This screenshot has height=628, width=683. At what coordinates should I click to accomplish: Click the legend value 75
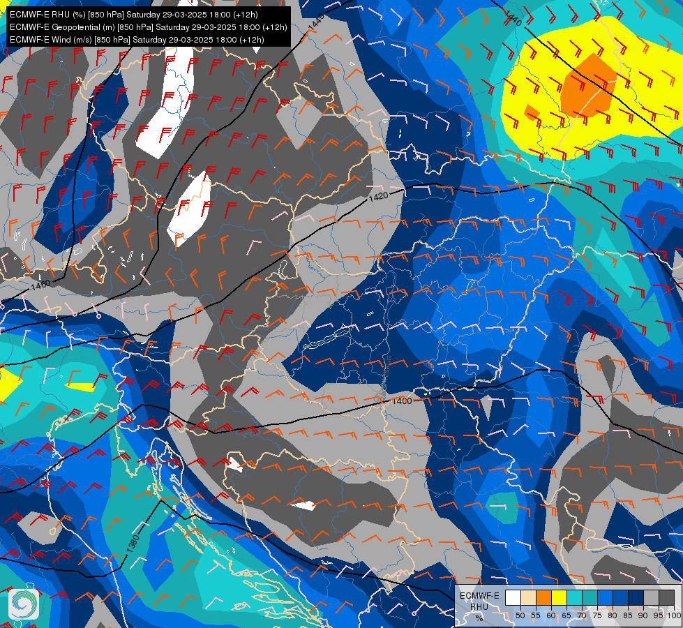[597, 615]
